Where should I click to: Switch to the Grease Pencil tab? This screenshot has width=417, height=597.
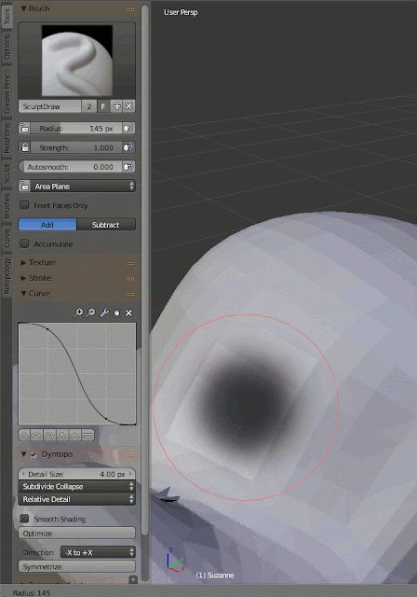[x=7, y=91]
